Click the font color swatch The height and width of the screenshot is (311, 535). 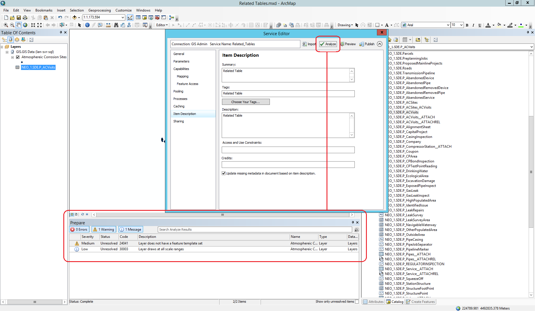click(x=488, y=25)
